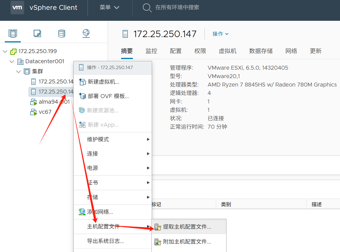
Task: Click the VMware ESXi, 6.5.0, 14320405 value
Action: click(248, 68)
